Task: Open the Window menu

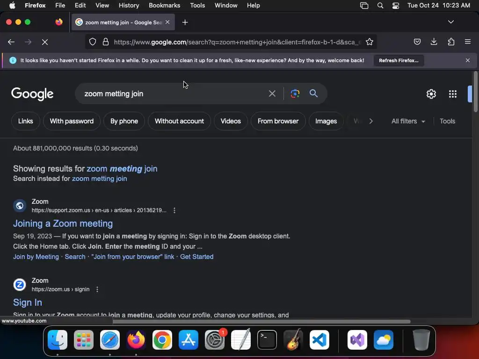Action: (x=226, y=6)
